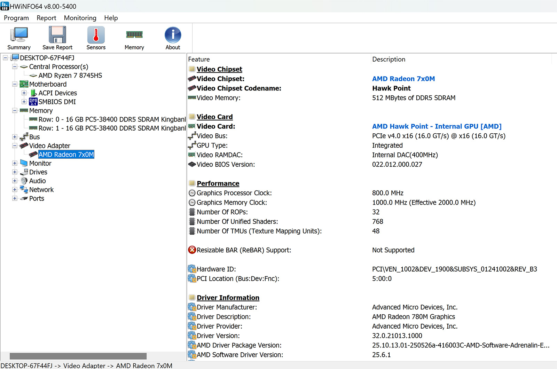Screen dimensions: 557x369
Task: Click the Description column header
Action: [389, 59]
